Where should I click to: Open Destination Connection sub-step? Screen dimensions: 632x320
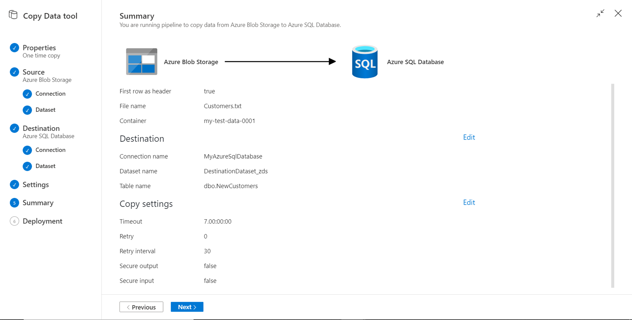(50, 150)
